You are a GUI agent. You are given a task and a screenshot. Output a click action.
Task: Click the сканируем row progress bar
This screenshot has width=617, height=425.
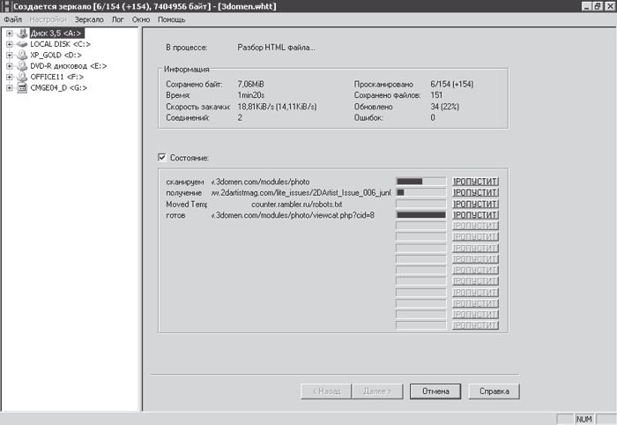click(x=421, y=182)
